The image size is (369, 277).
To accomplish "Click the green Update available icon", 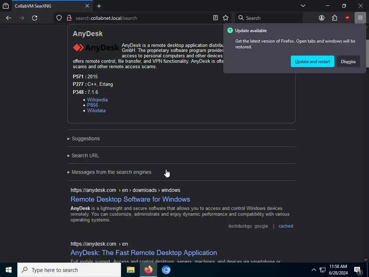I will [x=230, y=30].
